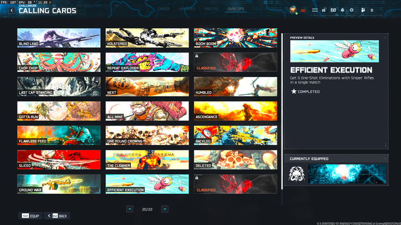Select the Gotta Run calling card
The width and height of the screenshot is (401, 225).
[x=59, y=111]
